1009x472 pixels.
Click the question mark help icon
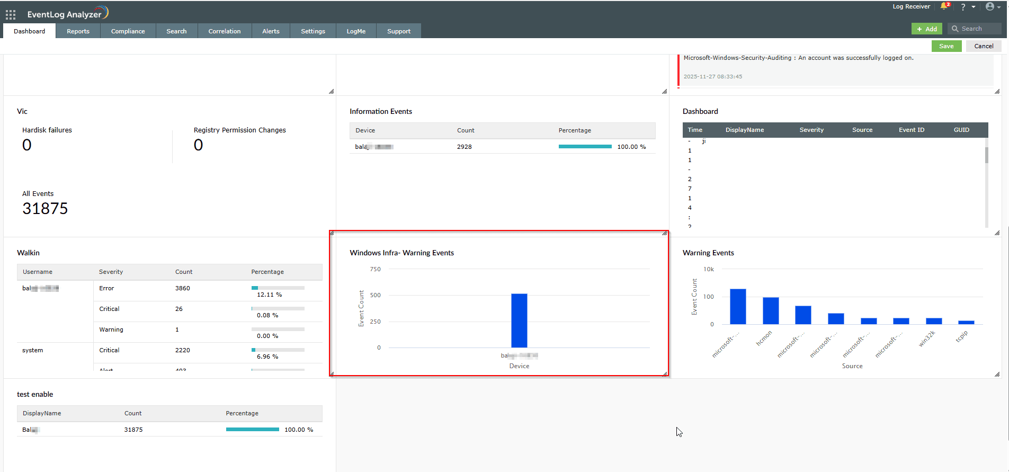coord(963,7)
